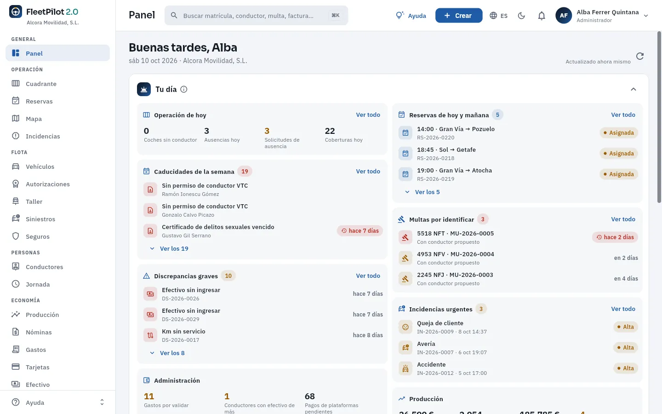The image size is (662, 414).
Task: Expand Ver los 8 discrepancias
Action: [167, 353]
